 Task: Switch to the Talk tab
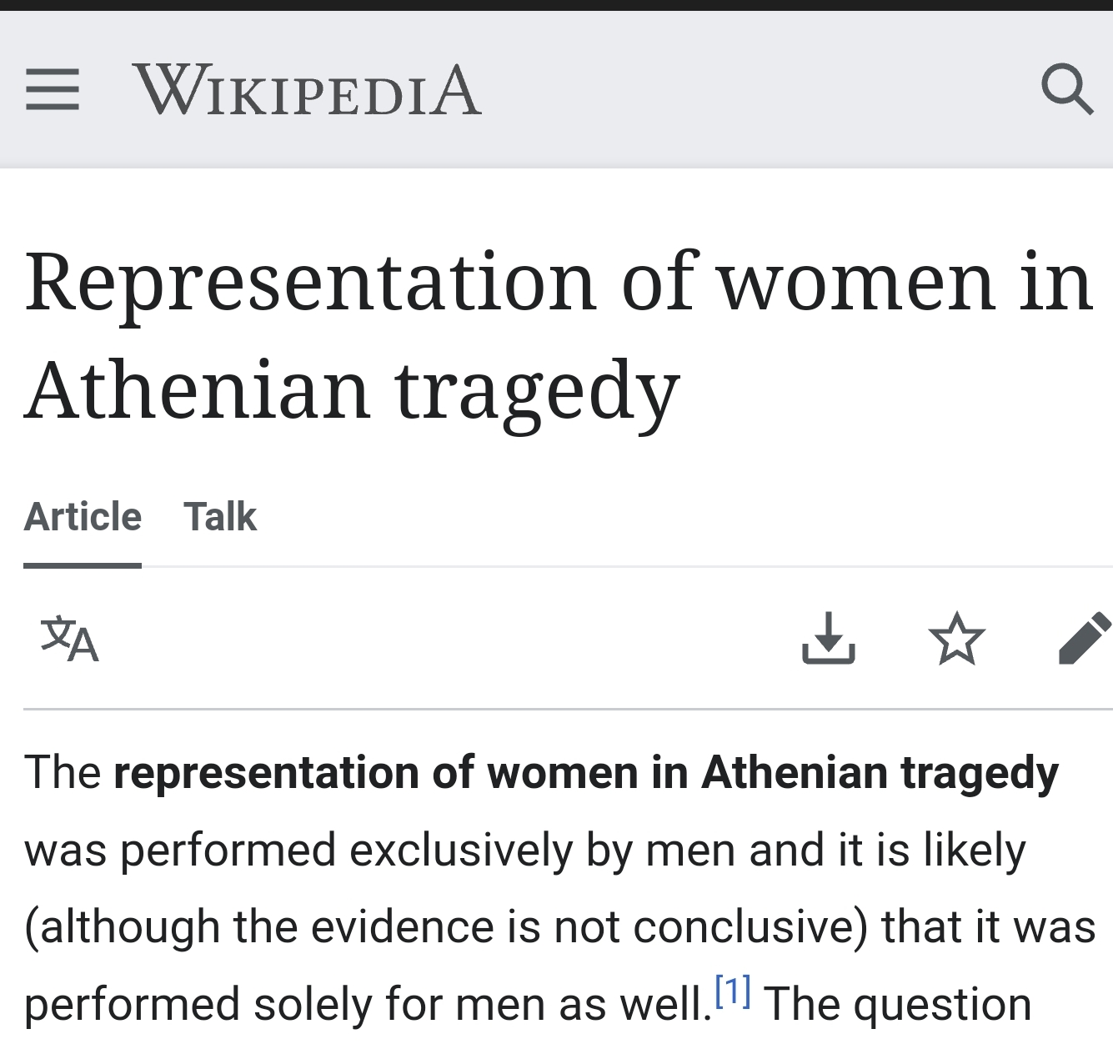pyautogui.click(x=220, y=517)
